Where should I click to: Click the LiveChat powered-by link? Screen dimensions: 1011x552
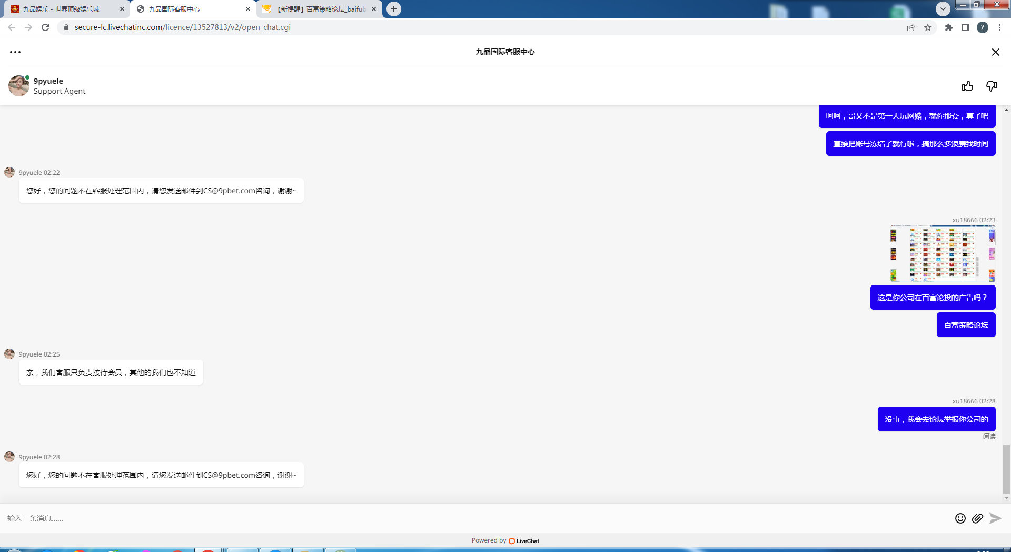click(524, 541)
